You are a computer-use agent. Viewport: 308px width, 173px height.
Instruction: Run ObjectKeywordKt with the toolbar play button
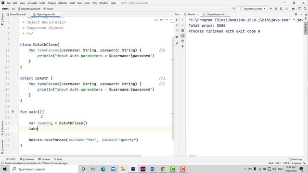[x=271, y=9]
